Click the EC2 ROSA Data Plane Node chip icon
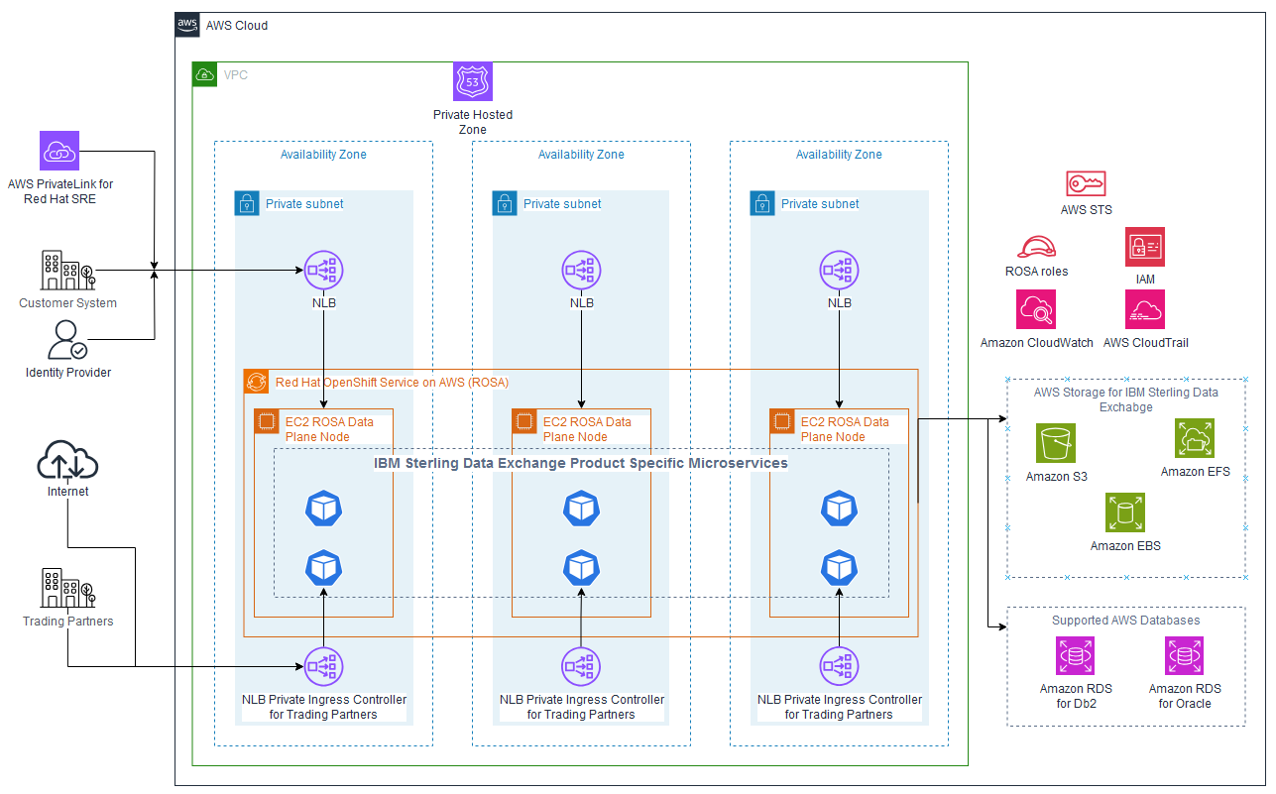 pyautogui.click(x=265, y=421)
